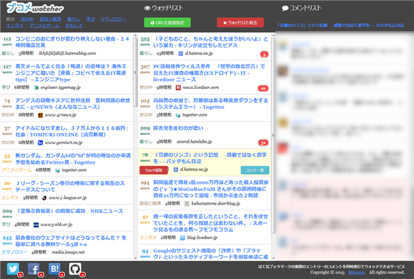Select the 総合 category
This screenshot has height=279, width=414.
(10, 19)
